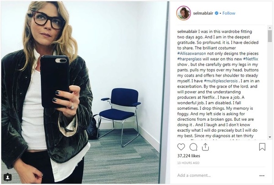The width and height of the screenshot is (274, 185).
Task: Share the post using the share icon
Action: click(205, 147)
